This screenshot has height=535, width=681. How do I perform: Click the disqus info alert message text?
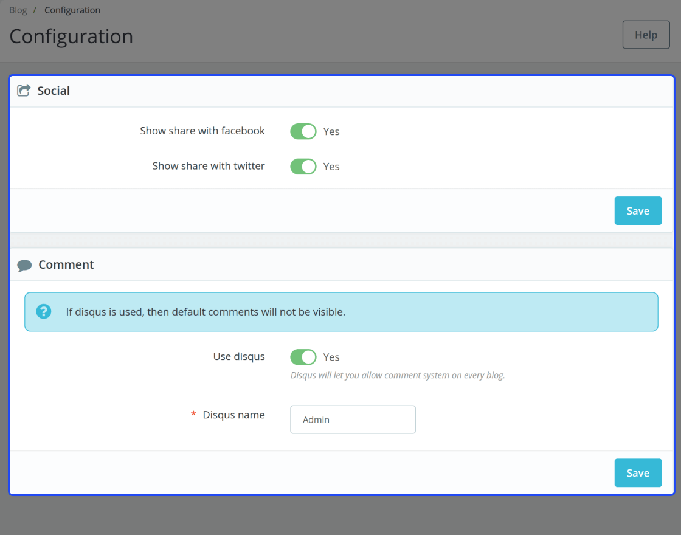tap(206, 312)
